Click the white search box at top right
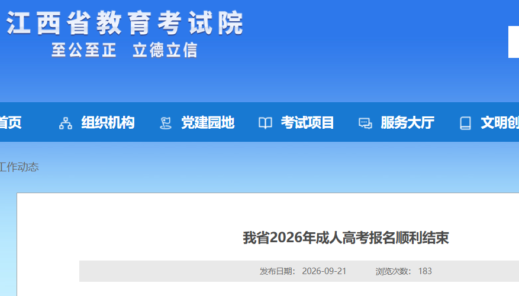This screenshot has width=519, height=296. tap(514, 42)
